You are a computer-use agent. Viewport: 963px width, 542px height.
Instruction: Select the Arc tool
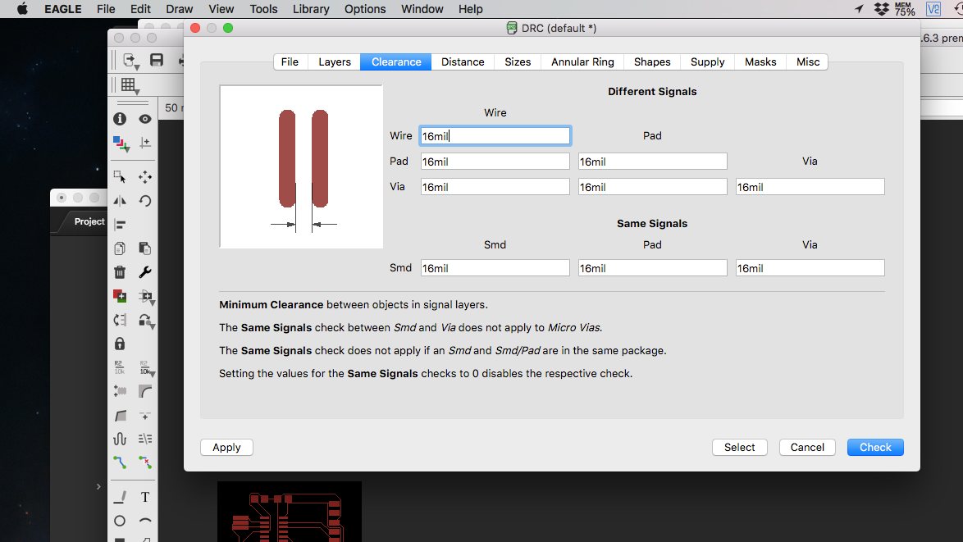pos(145,522)
